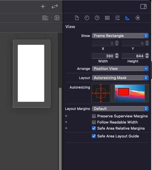The height and width of the screenshot is (170, 152).
Task: Toggle the right strut in autoresizing control
Action: pyautogui.click(x=107, y=93)
